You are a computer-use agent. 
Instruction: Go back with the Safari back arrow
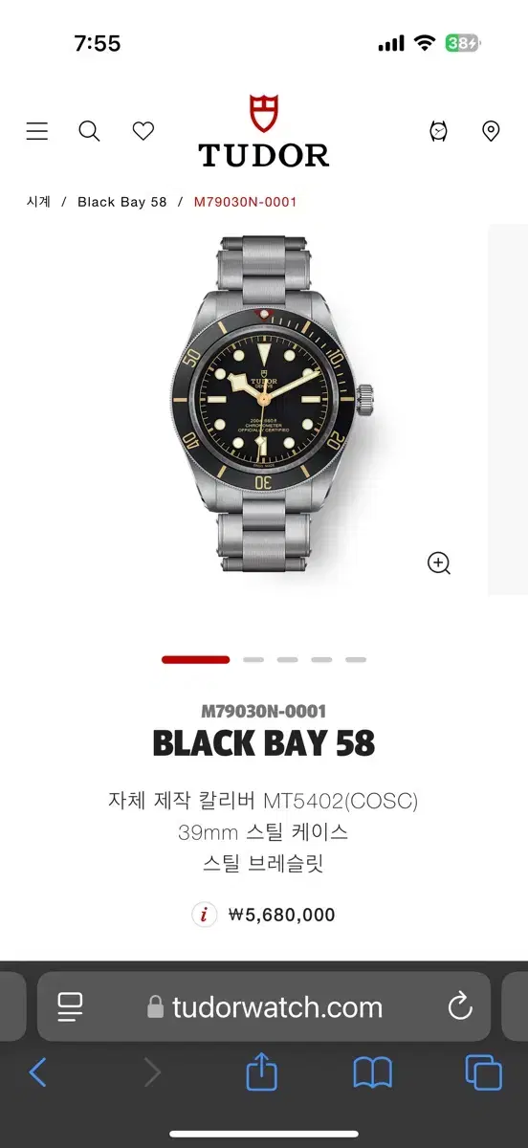[37, 1072]
